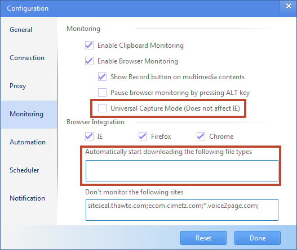
Task: Click the auto-download file types field
Action: pos(182,171)
